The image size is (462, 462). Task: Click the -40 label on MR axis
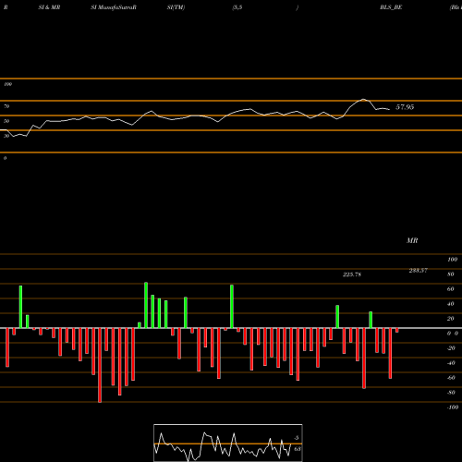[x=451, y=363]
